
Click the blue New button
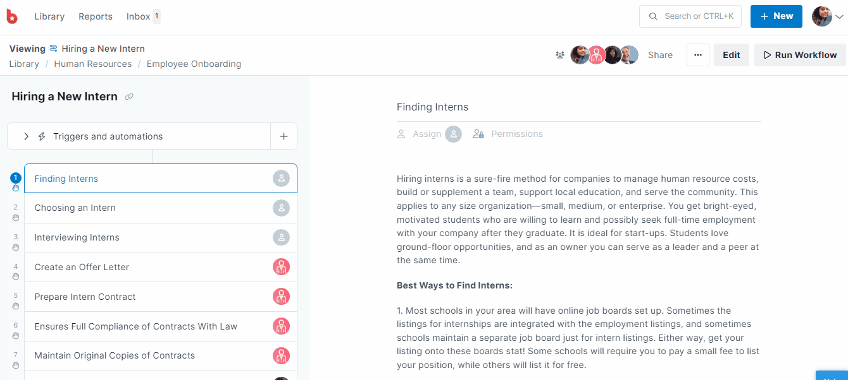pos(776,16)
